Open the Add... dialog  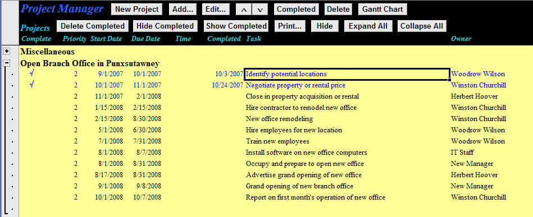(183, 10)
